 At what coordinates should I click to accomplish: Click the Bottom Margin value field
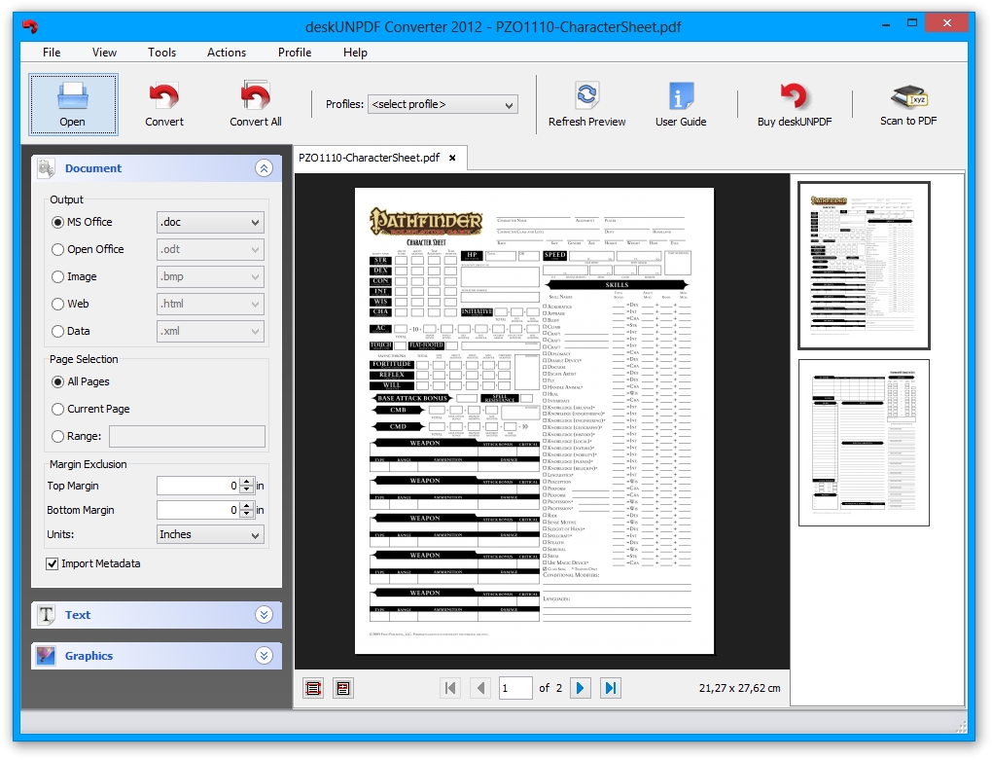click(198, 510)
